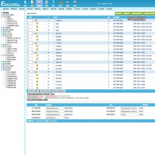This screenshot has height=155, width=155.
Task: Open the 信息 notepad-and-pencil icon in the top navigation
Action: point(32,3)
